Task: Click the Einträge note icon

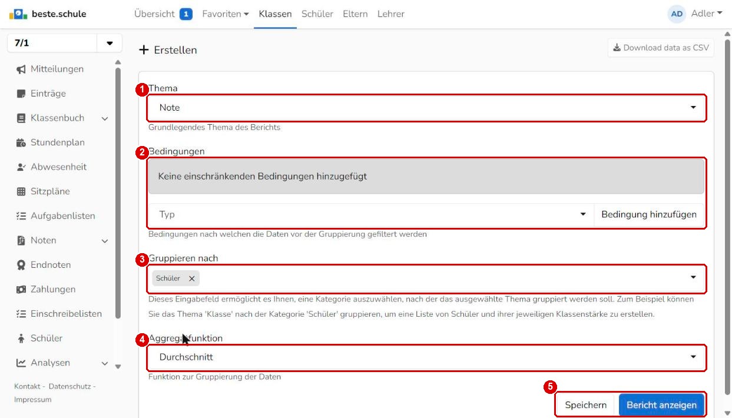Action: tap(21, 94)
